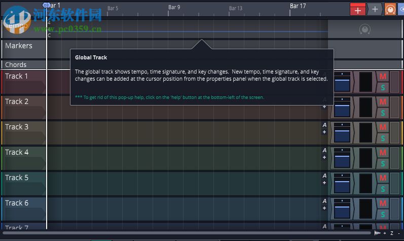Image resolution: width=404 pixels, height=241 pixels.
Task: Click the plus button on Track 5
Action: coord(324,183)
